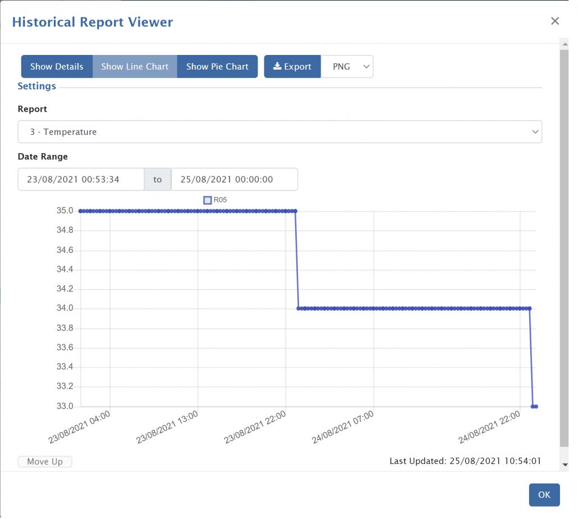Switch to Show Line Chart view

click(x=135, y=66)
